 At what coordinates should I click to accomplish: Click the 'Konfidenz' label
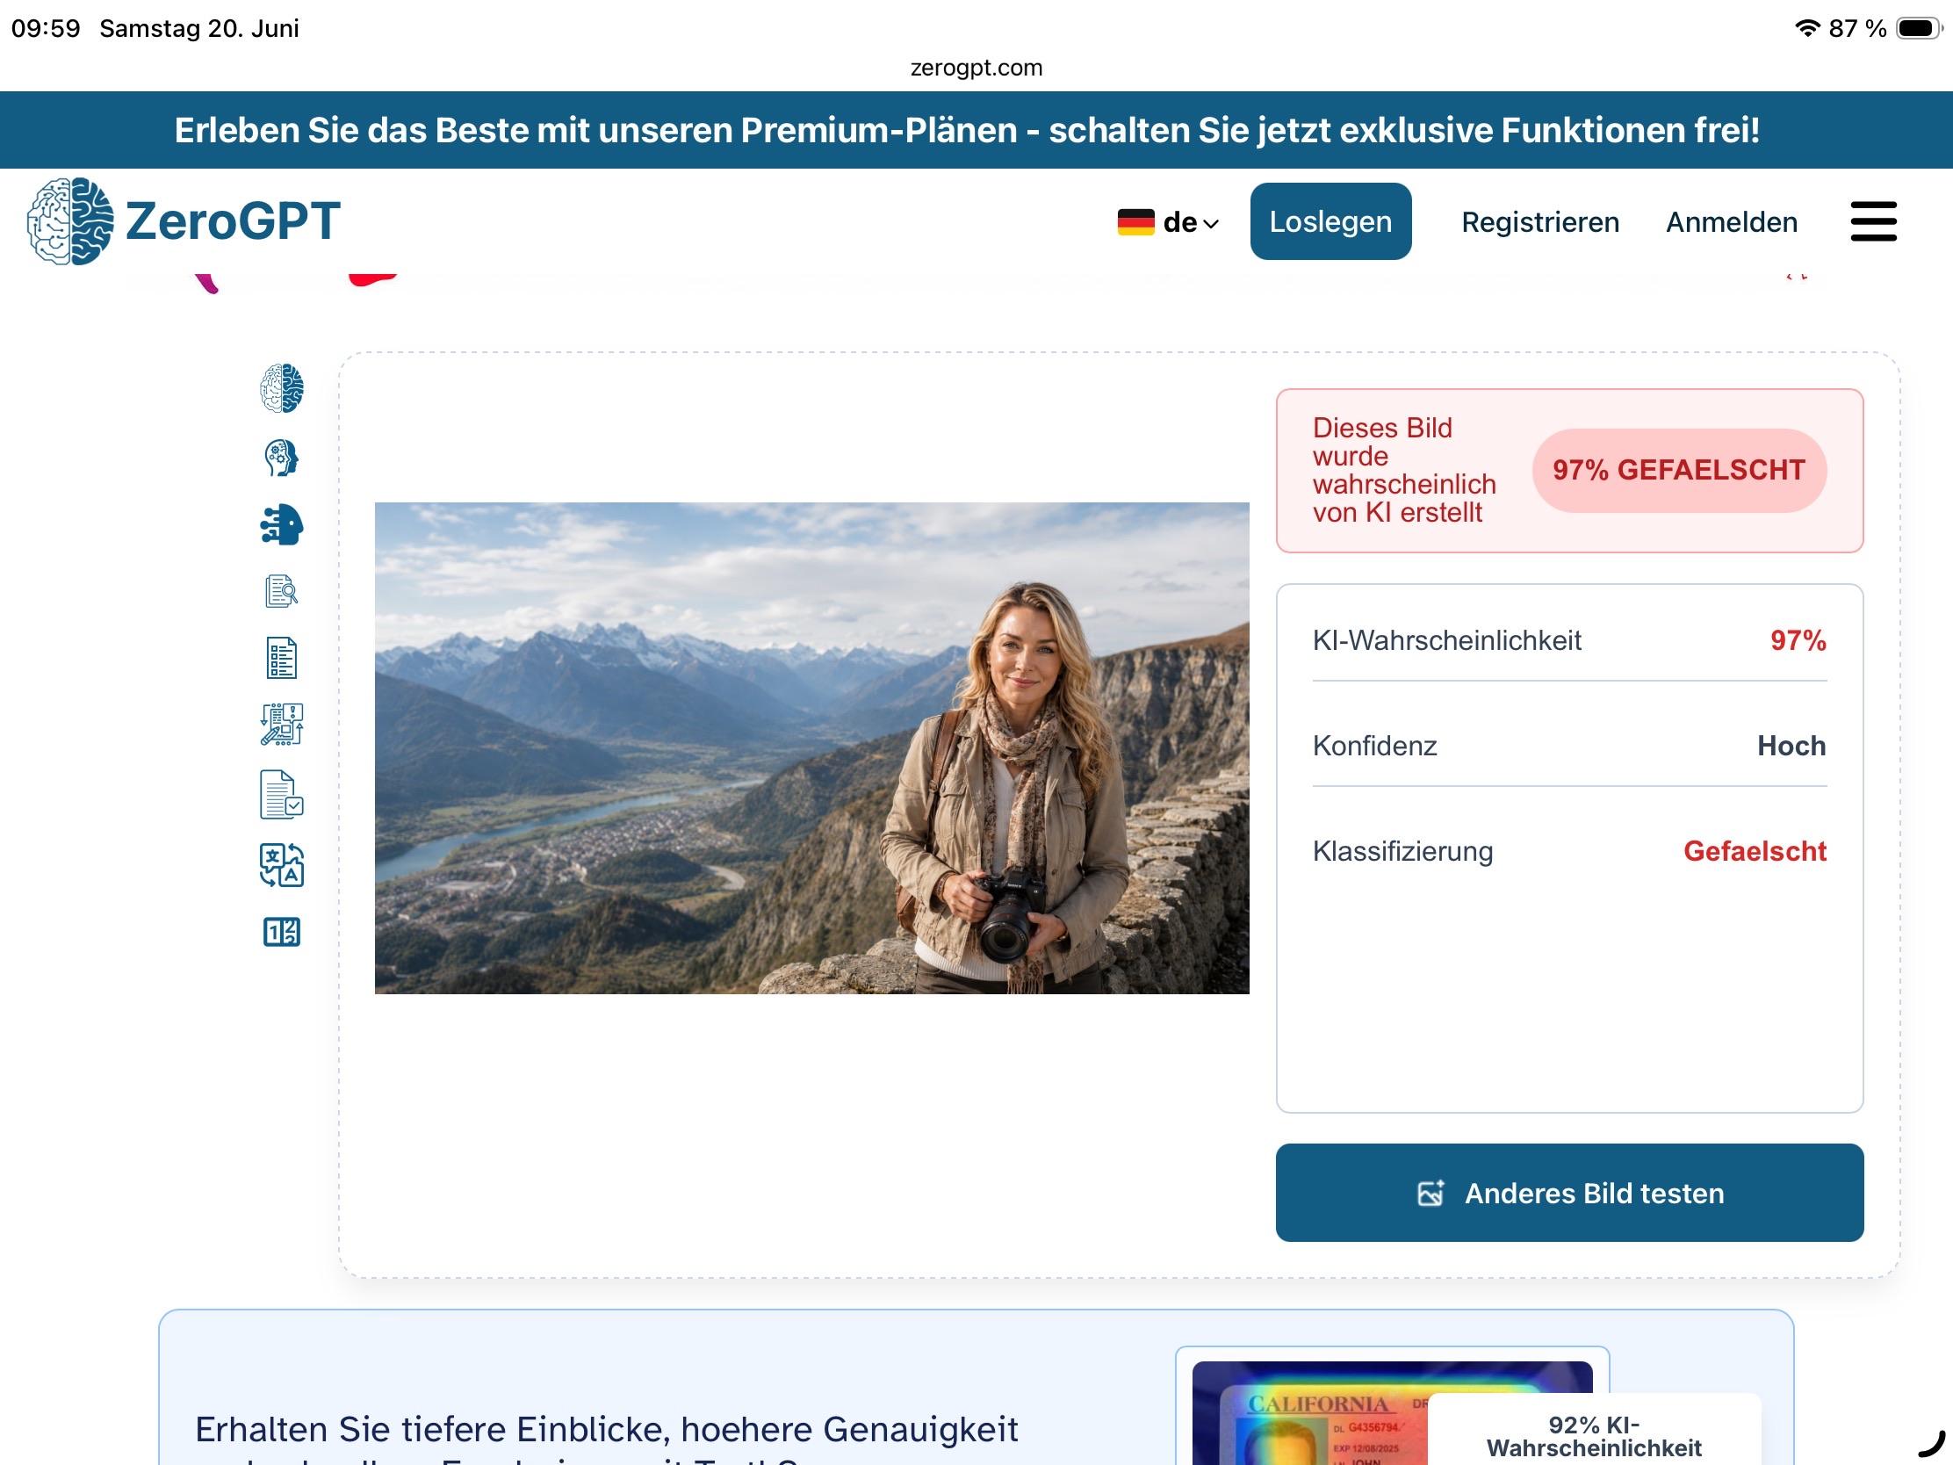[1374, 746]
